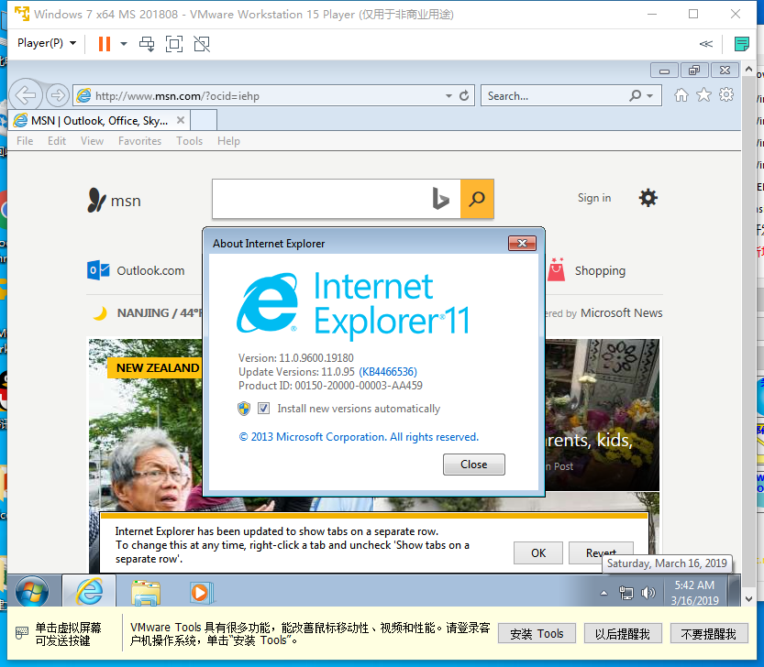The height and width of the screenshot is (667, 764).
Task: Toggle Install new versions automatically checkbox
Action: (x=263, y=408)
